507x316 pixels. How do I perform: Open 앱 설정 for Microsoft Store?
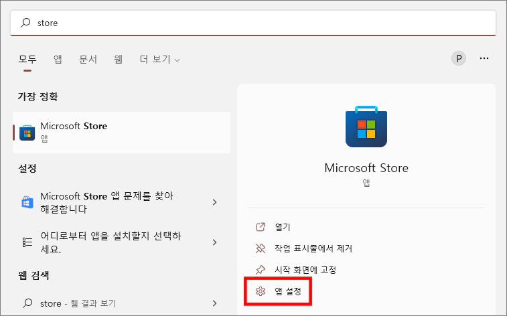[x=288, y=291]
